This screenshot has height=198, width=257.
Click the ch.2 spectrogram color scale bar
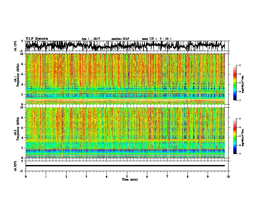[x=235, y=136]
